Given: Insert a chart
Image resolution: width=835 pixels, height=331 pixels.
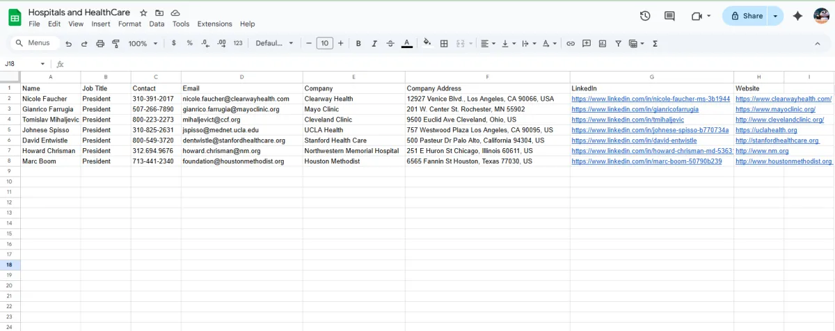Looking at the screenshot, I should coord(603,43).
